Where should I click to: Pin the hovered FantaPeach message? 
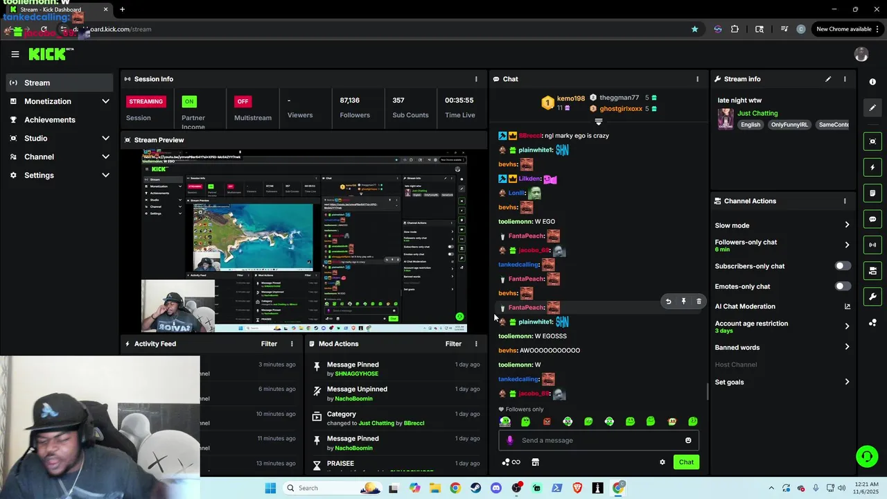683,301
